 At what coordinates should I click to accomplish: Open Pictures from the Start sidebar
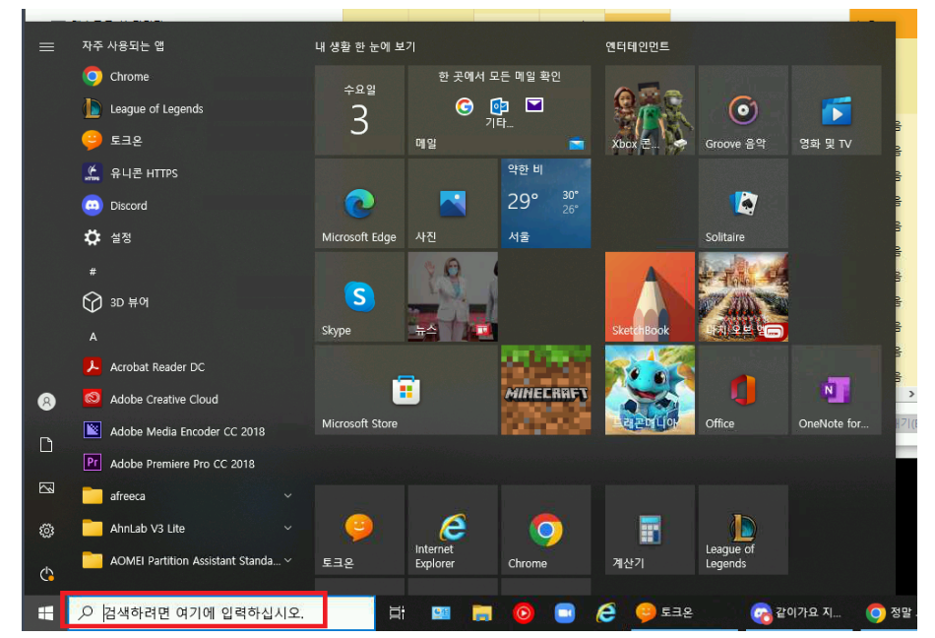tap(46, 487)
